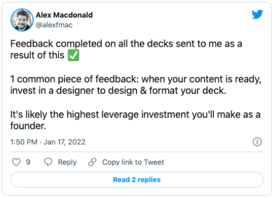This screenshot has width=274, height=198.
Task: Click the blue Twitter bird logo
Action: (257, 14)
